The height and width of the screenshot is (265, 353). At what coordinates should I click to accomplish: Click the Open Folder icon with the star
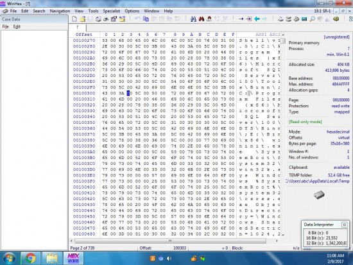tap(122, 19)
